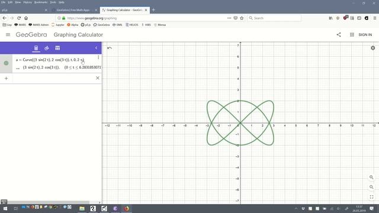This screenshot has width=379, height=213.
Task: Save page to Pocket
Action: click(x=236, y=18)
